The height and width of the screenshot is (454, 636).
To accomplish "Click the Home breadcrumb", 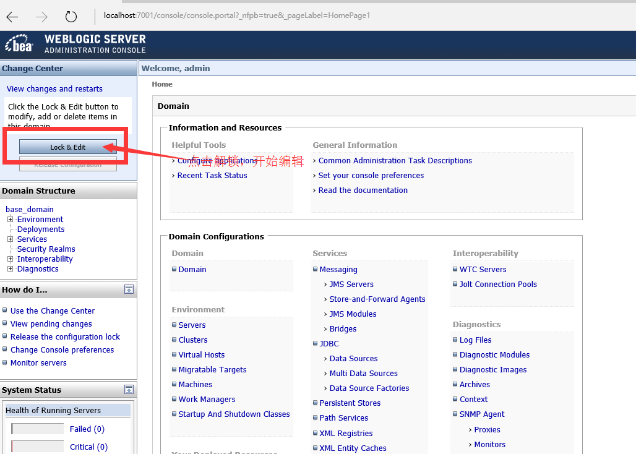I will (x=162, y=84).
